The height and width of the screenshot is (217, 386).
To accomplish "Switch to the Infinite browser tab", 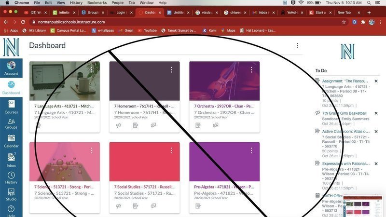I will coord(65,13).
